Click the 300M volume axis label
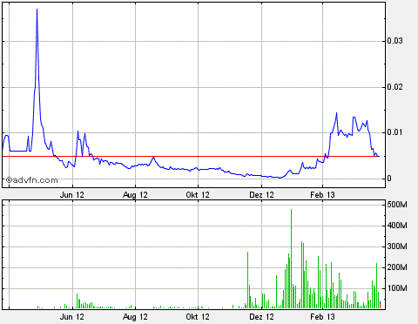 pos(397,246)
